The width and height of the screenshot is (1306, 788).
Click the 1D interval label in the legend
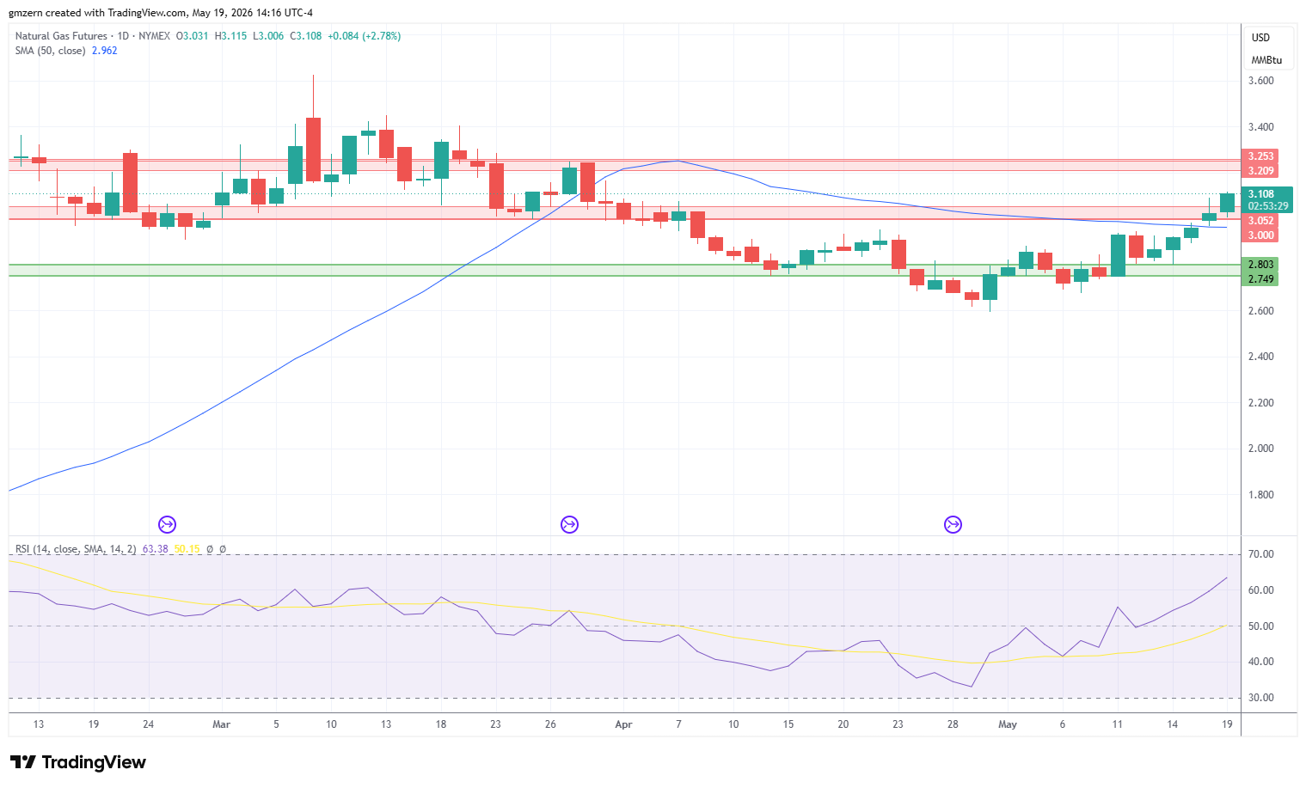click(x=123, y=36)
